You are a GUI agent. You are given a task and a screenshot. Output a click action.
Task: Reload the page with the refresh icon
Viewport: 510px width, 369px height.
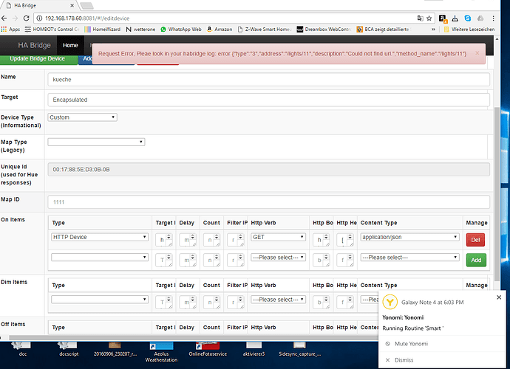point(27,18)
